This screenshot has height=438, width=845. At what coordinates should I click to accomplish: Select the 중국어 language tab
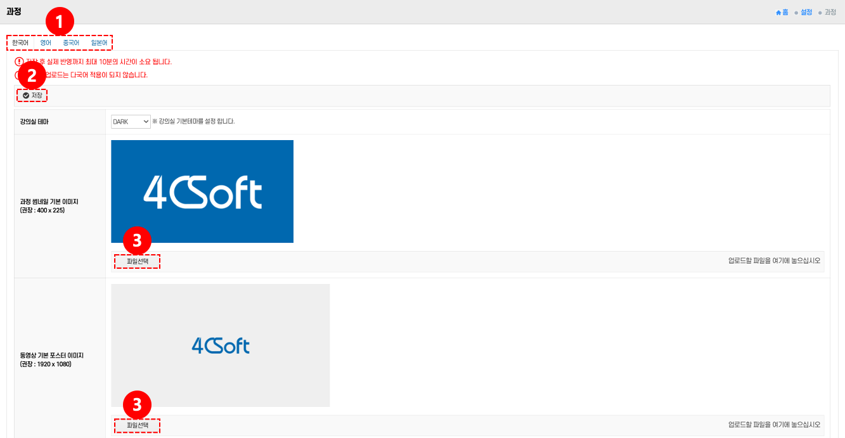[71, 43]
